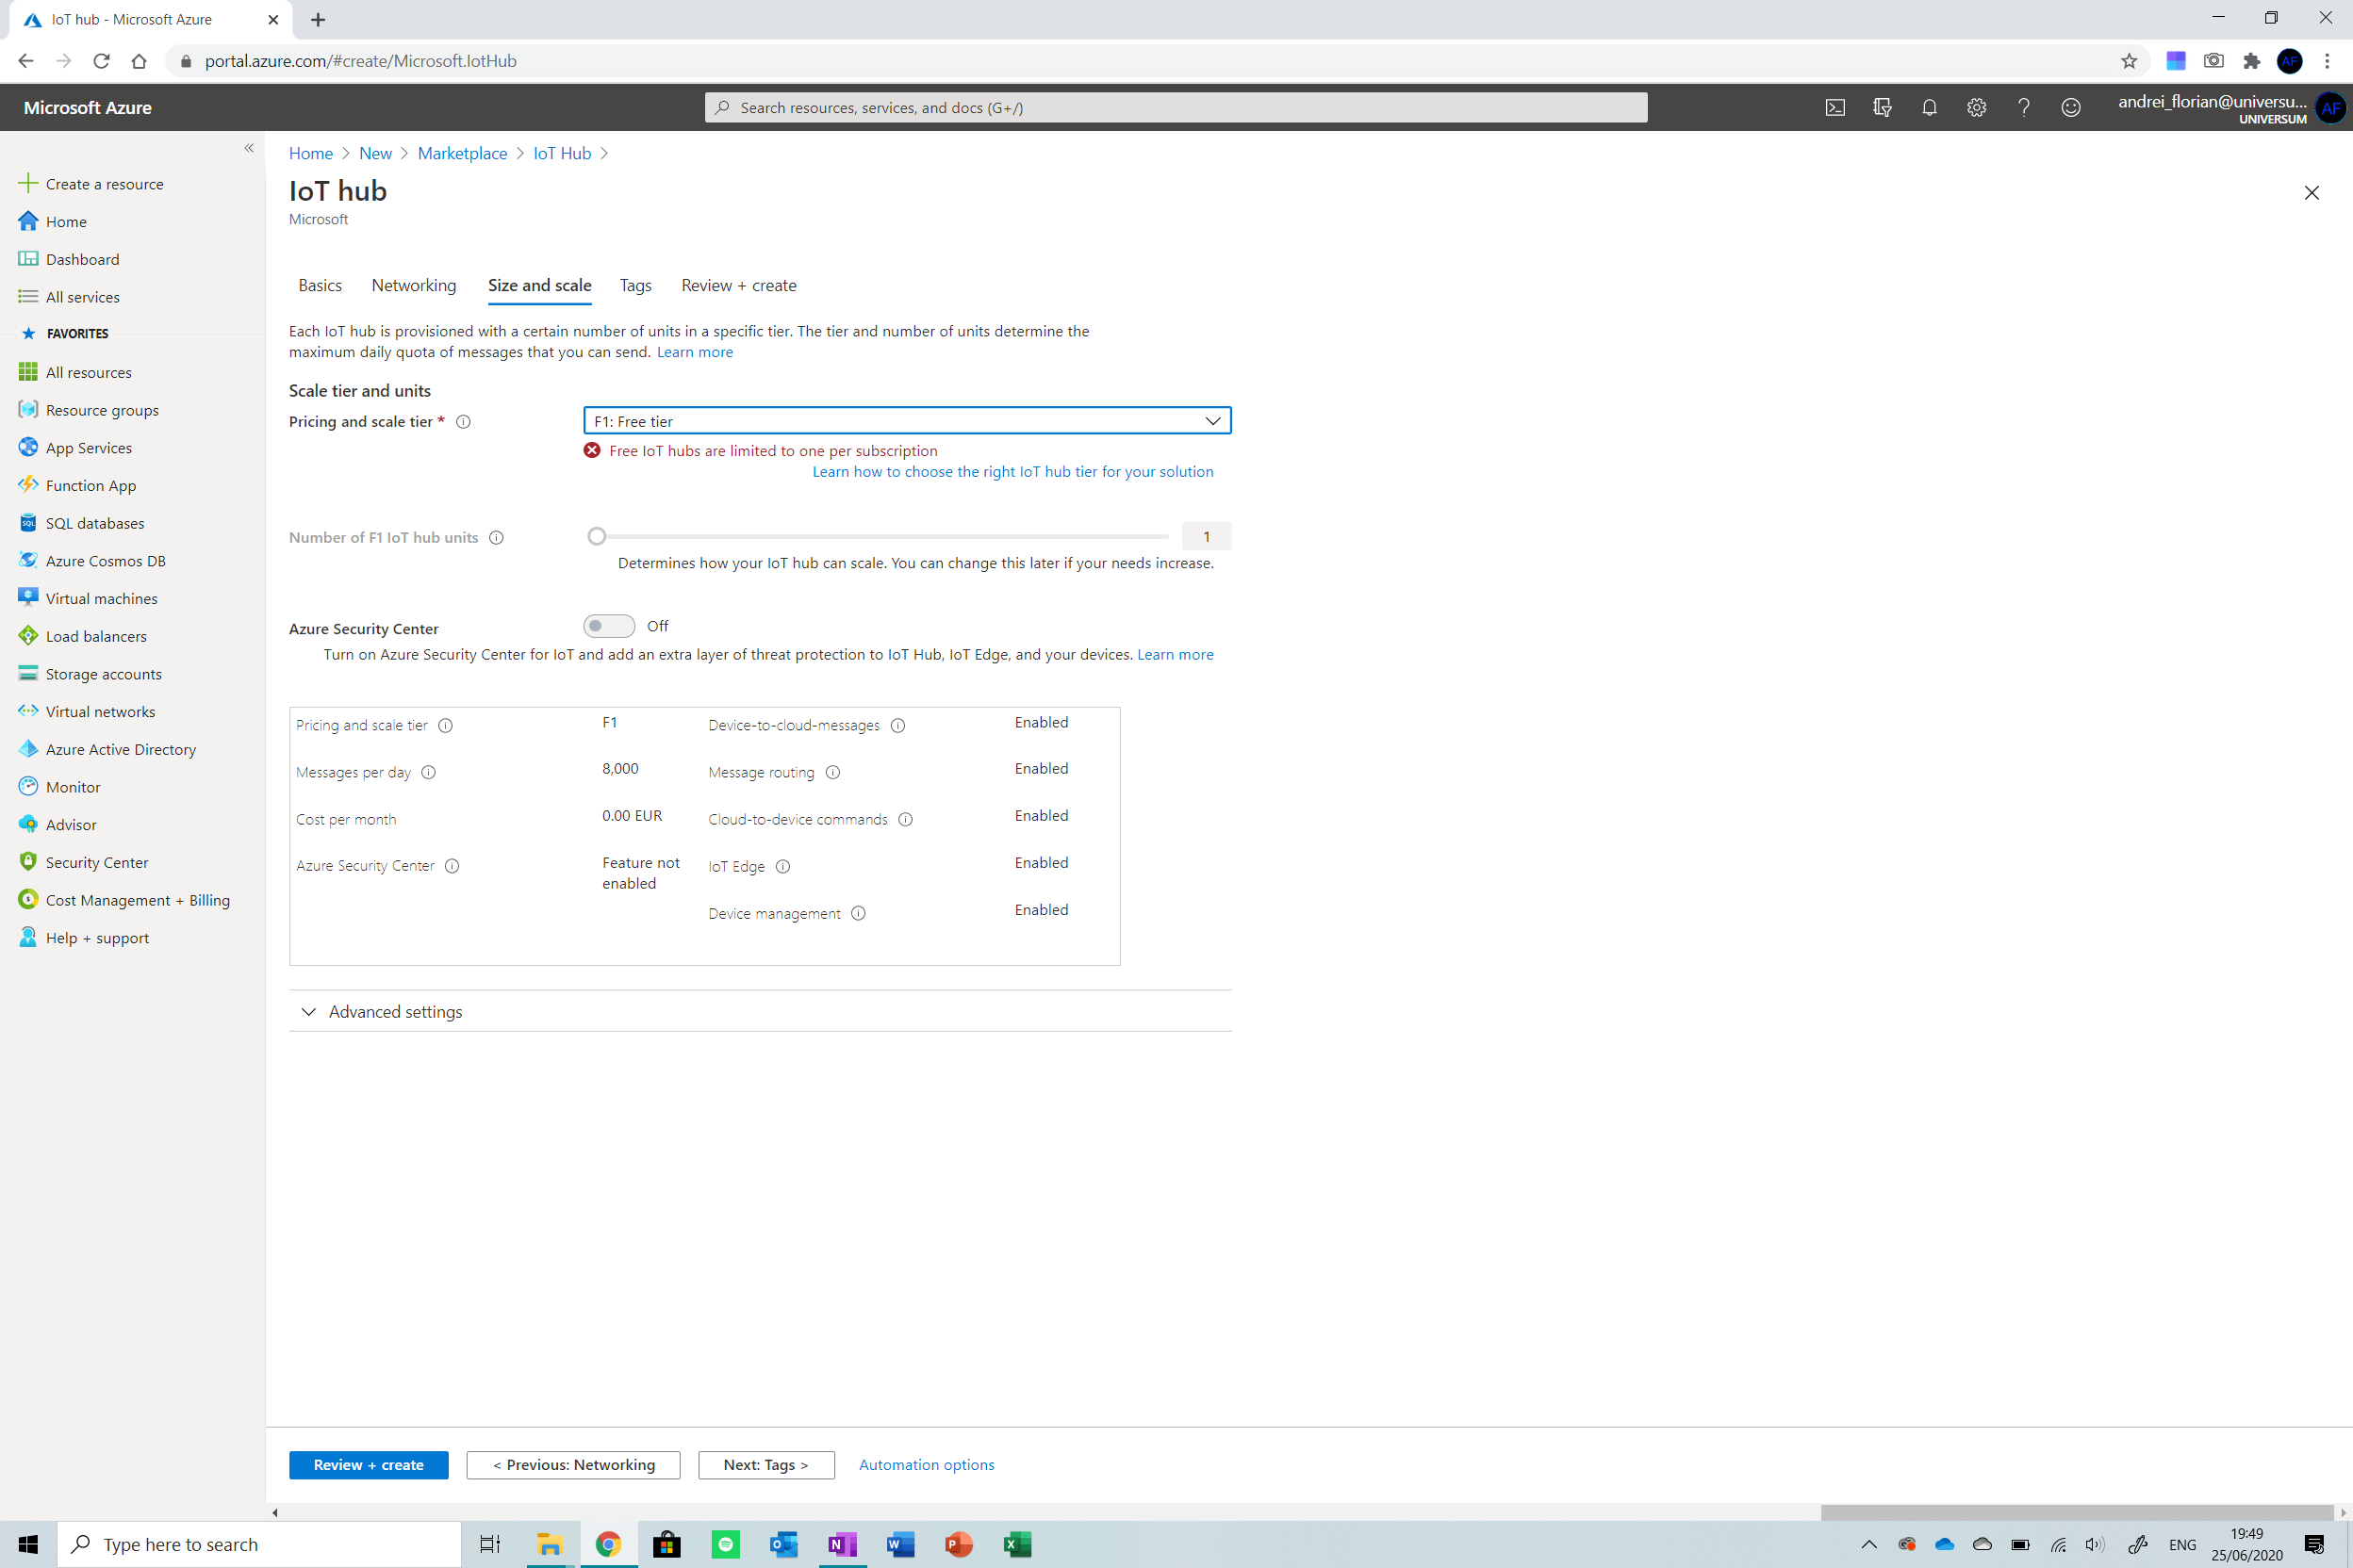Click the F1 IoT hub units slider handle
This screenshot has height=1568, width=2353.
[x=598, y=537]
